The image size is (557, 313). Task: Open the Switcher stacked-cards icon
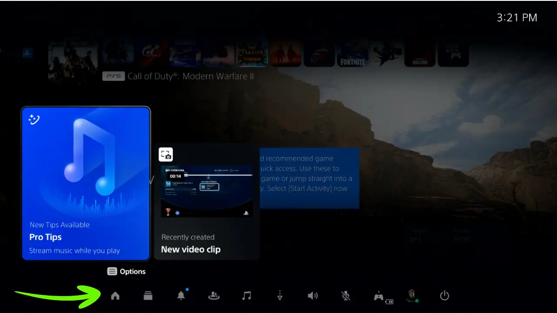click(x=148, y=296)
